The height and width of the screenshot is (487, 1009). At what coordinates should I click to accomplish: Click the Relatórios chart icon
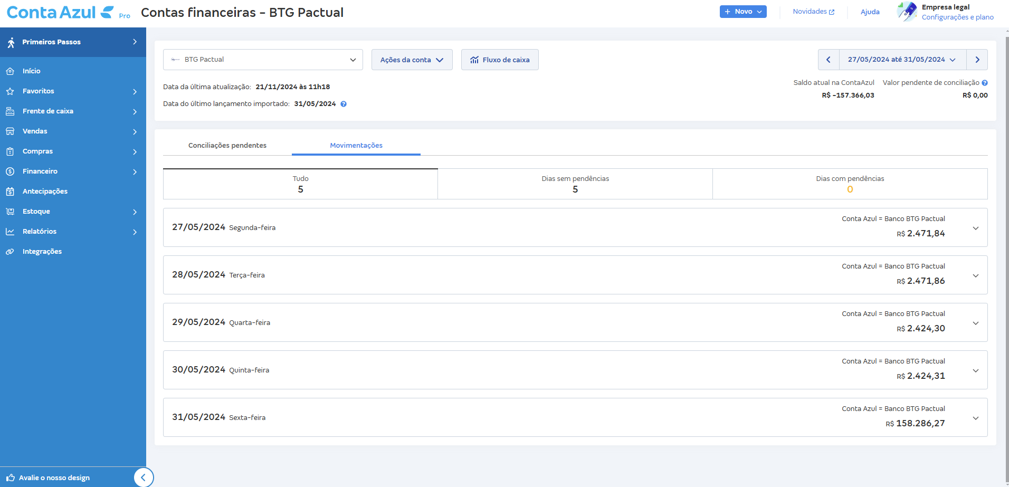10,232
